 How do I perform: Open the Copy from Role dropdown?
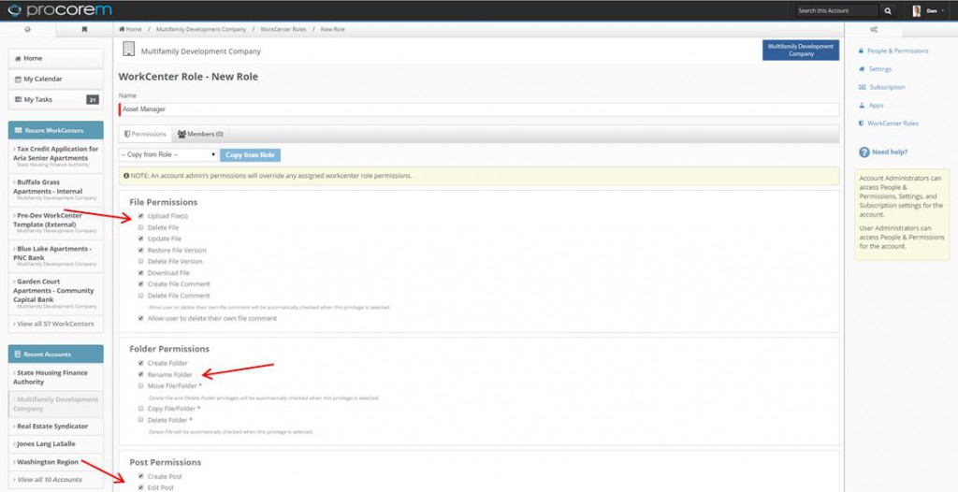click(168, 154)
